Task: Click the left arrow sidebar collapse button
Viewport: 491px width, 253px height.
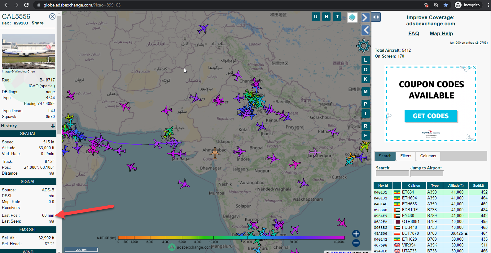Action: click(366, 30)
